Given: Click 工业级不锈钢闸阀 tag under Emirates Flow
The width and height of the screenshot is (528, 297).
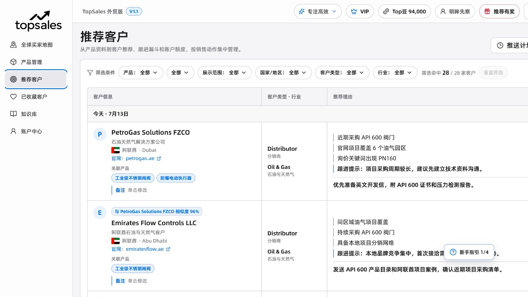Looking at the screenshot, I should point(133,268).
